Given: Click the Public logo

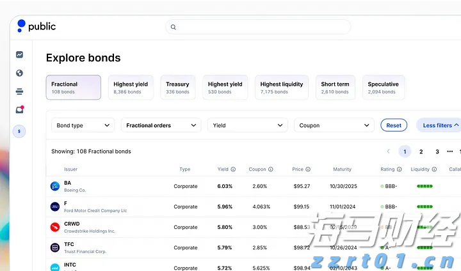Looking at the screenshot, I should (x=36, y=26).
